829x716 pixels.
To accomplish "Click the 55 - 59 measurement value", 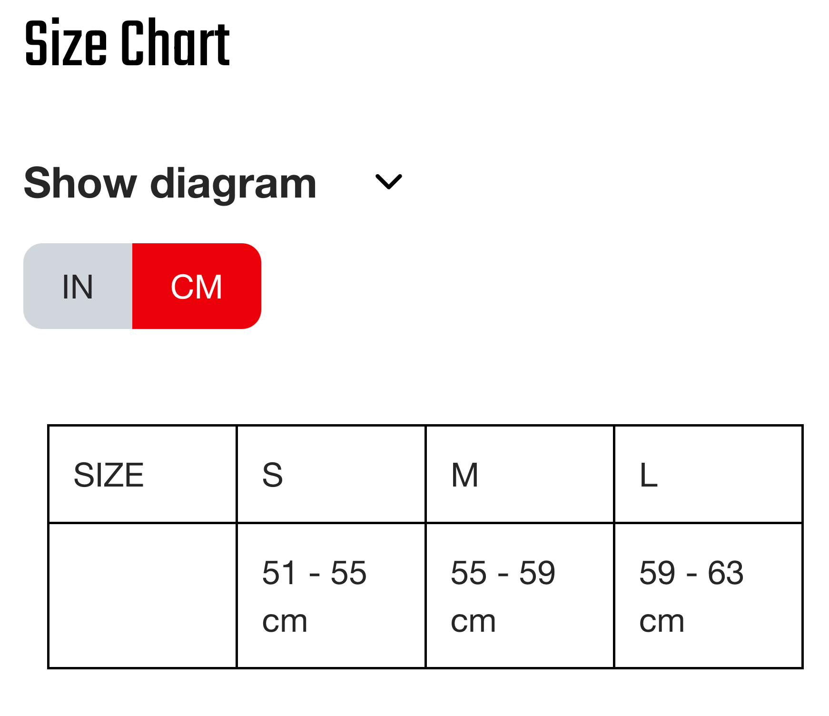I will point(503,573).
